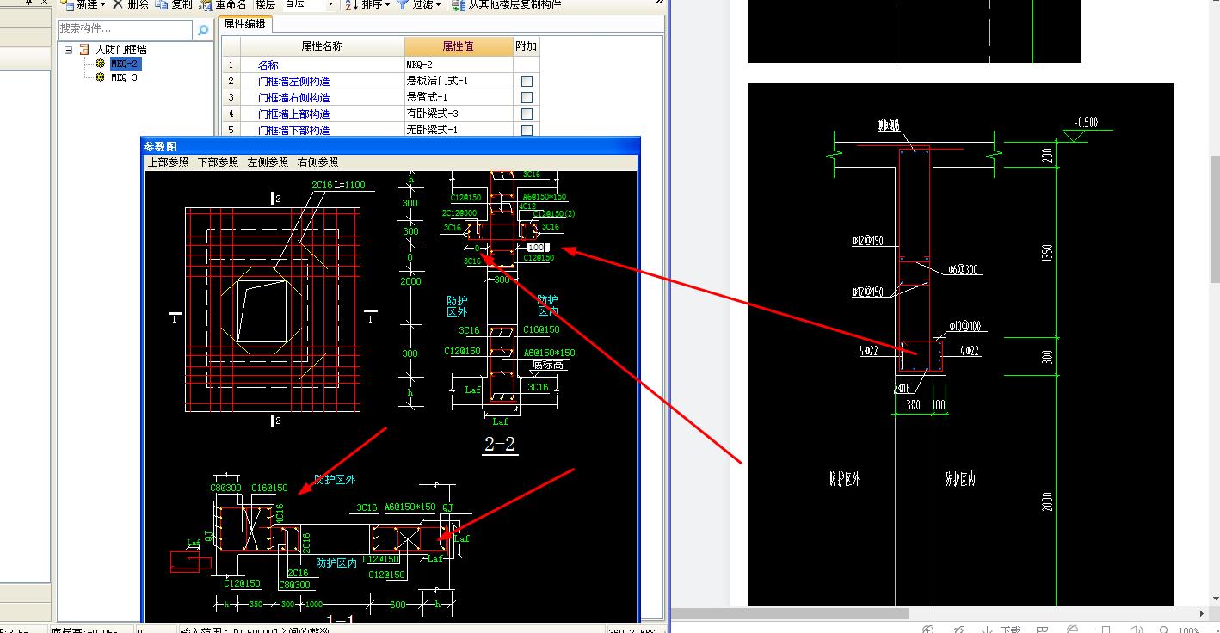Click the gear icon beside MKQ-3
Image resolution: width=1220 pixels, height=633 pixels.
(101, 77)
